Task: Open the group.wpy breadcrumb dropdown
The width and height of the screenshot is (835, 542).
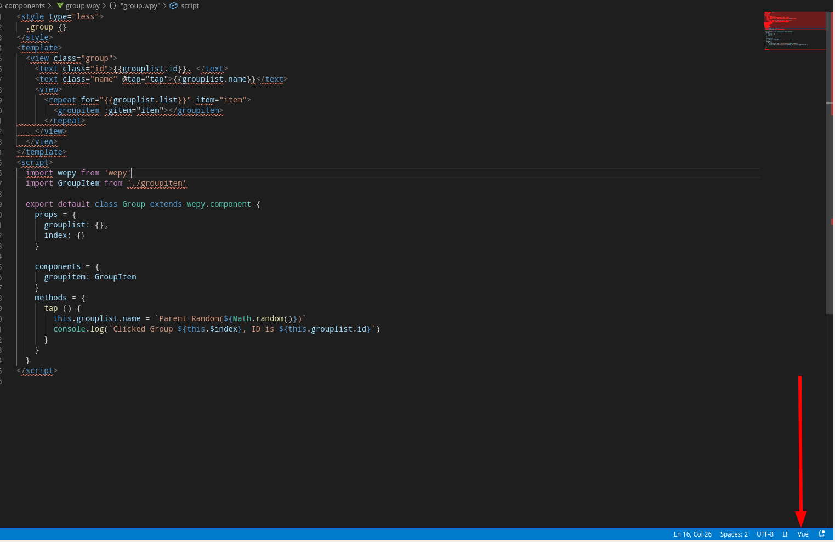Action: pyautogui.click(x=83, y=5)
